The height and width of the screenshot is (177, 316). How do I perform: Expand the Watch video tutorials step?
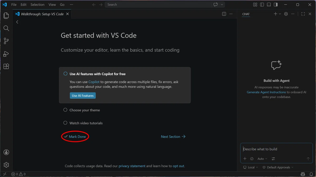(86, 123)
